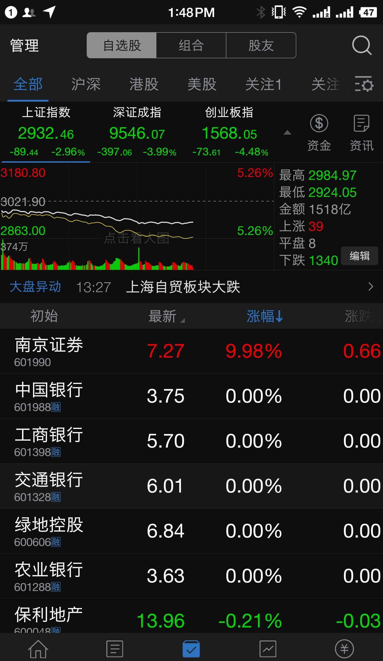The image size is (383, 661).
Task: Select the 创业板指 index card
Action: (x=229, y=133)
